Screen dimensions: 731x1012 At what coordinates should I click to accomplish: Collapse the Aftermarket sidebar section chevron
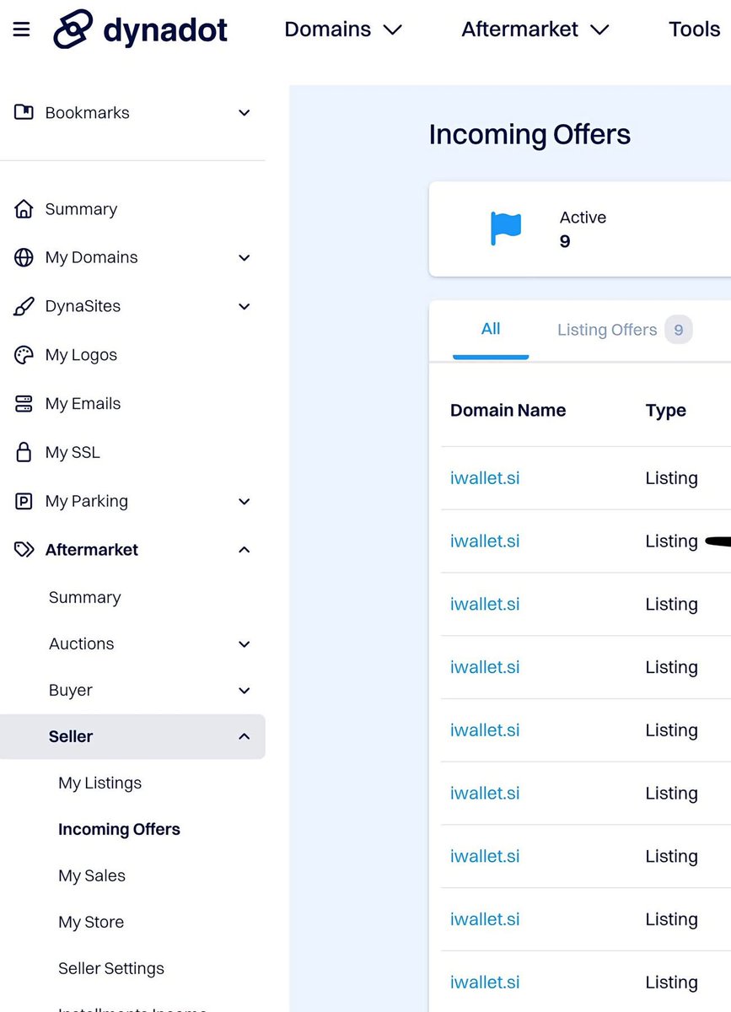[244, 550]
